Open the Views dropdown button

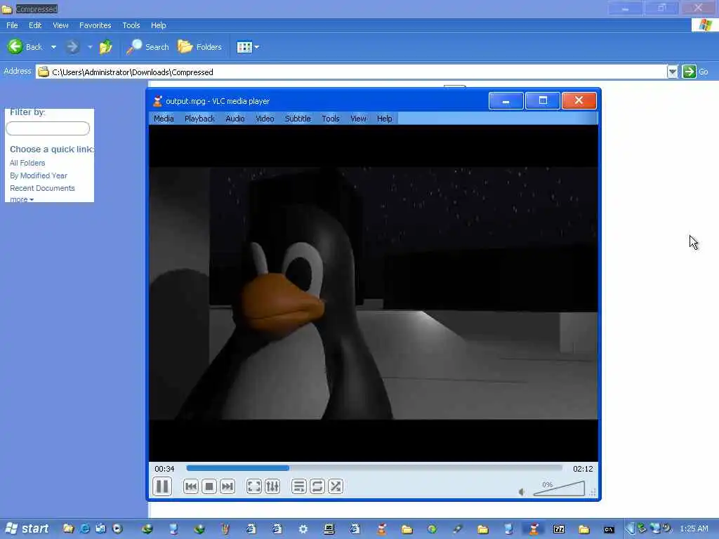(x=248, y=47)
